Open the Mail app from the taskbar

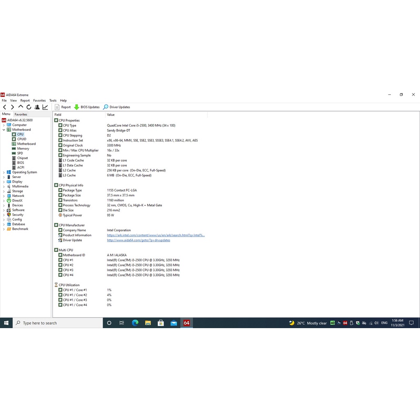(x=173, y=323)
